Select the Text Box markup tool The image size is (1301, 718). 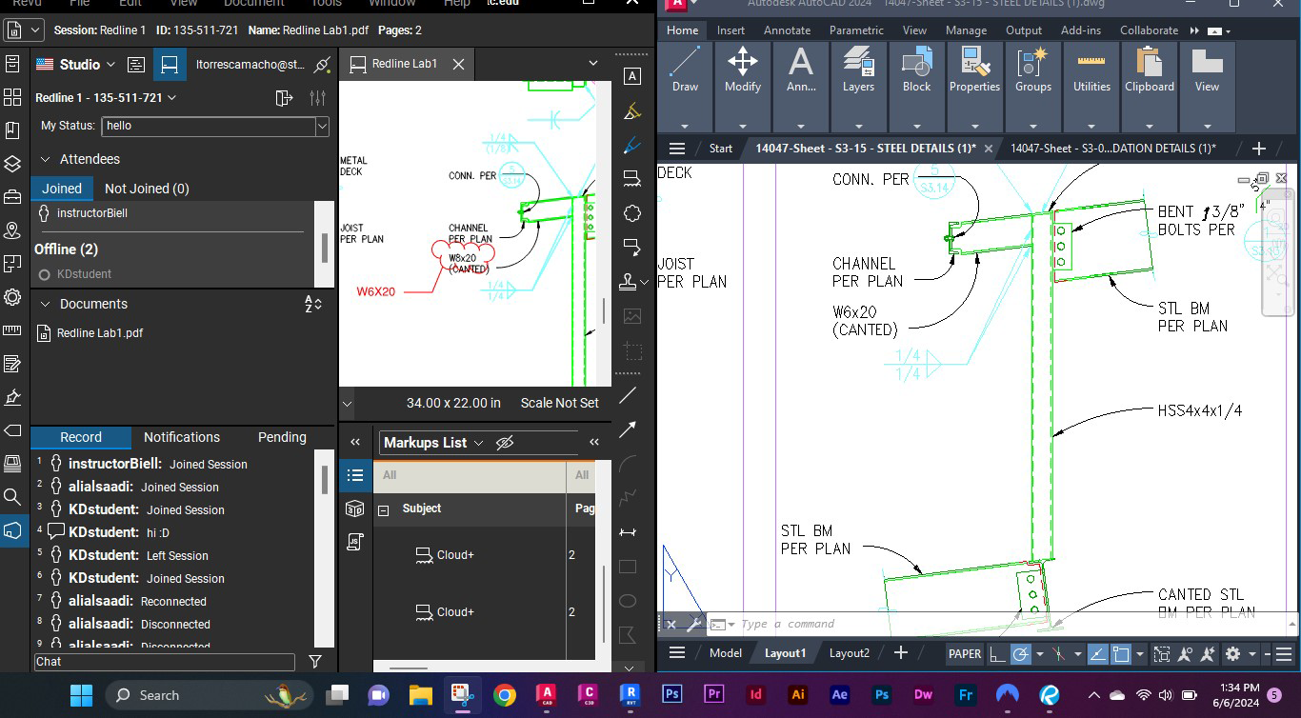click(x=630, y=76)
